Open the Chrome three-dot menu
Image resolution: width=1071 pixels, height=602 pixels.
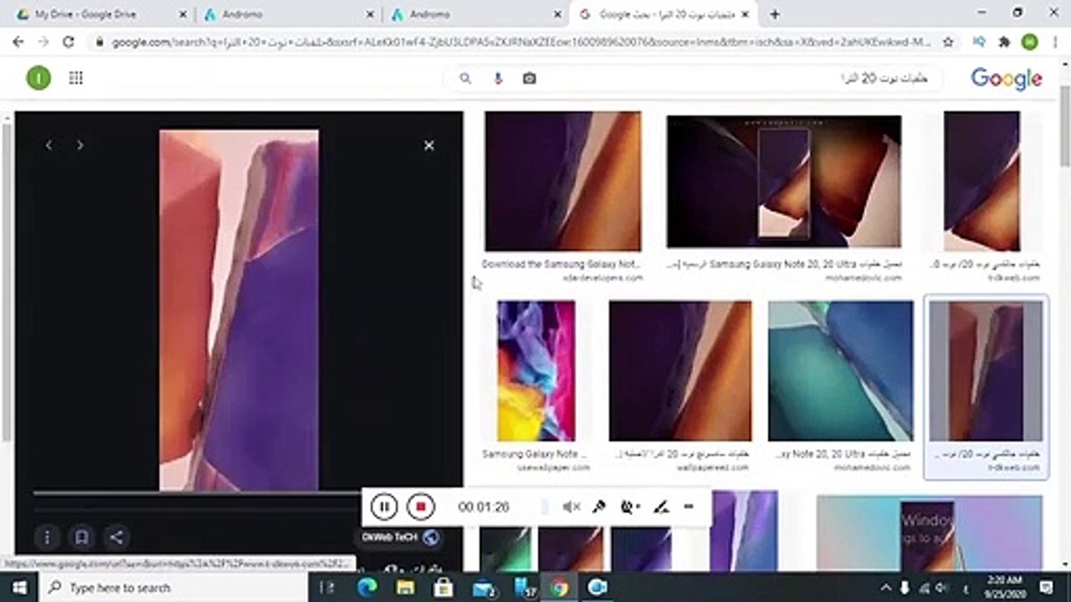(x=1054, y=42)
